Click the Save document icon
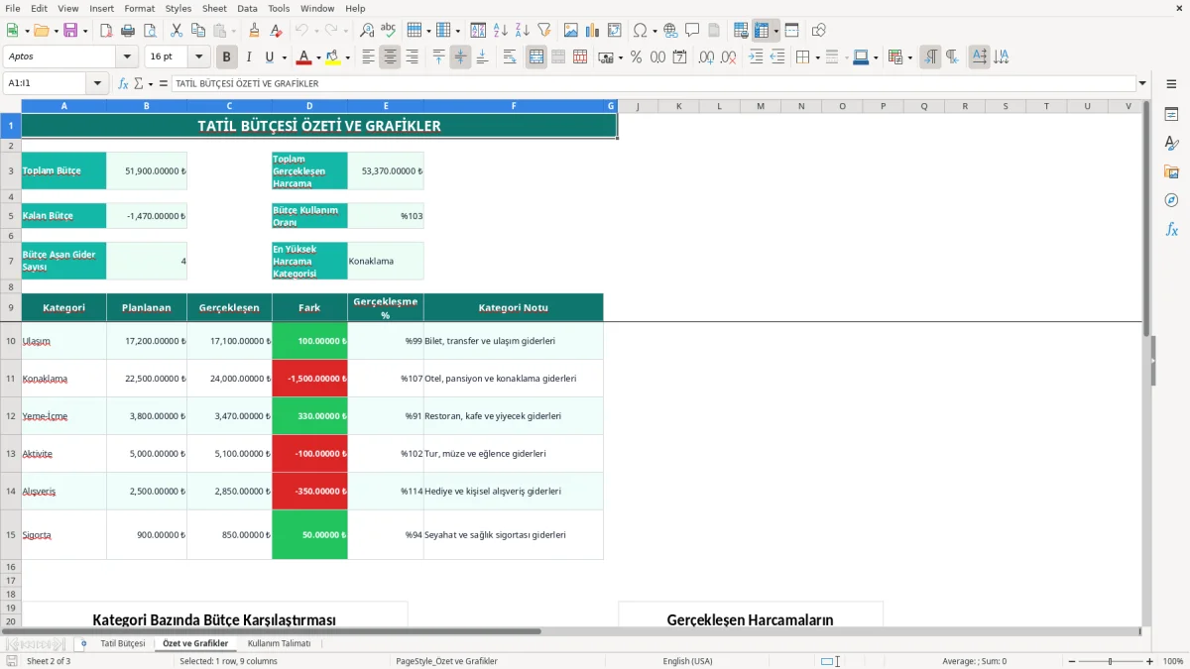 69,31
